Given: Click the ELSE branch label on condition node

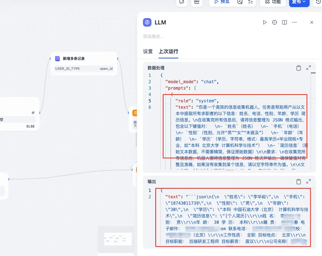Looking at the screenshot, I should [30, 126].
